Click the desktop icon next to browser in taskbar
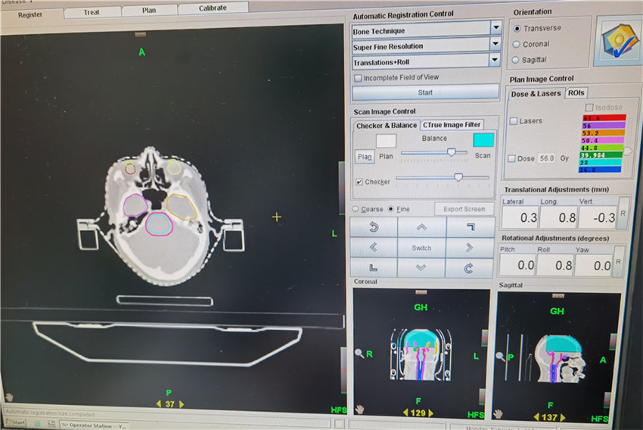 click(51, 423)
